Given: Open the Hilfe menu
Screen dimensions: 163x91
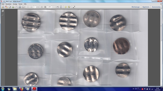Looking at the screenshot, I should click(25, 4).
